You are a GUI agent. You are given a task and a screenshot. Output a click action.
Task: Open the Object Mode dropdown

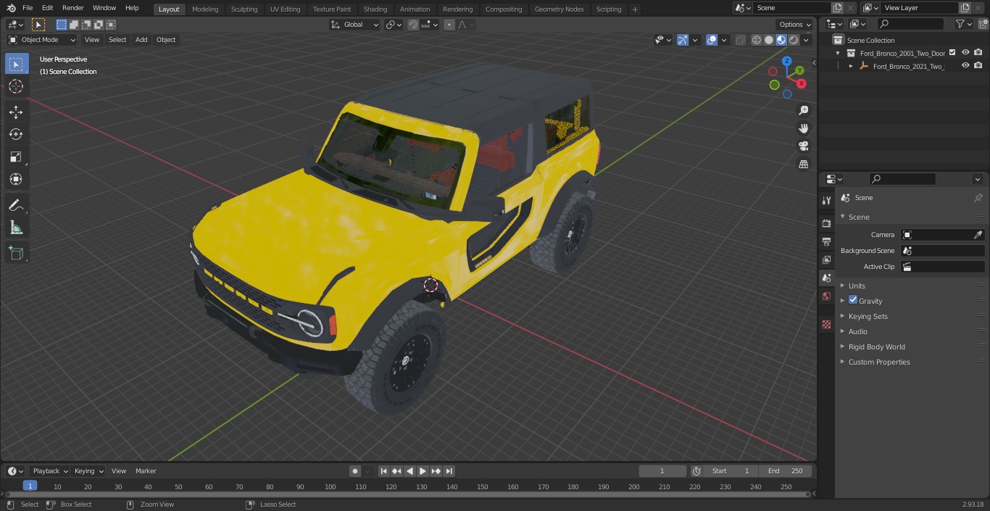click(x=42, y=40)
